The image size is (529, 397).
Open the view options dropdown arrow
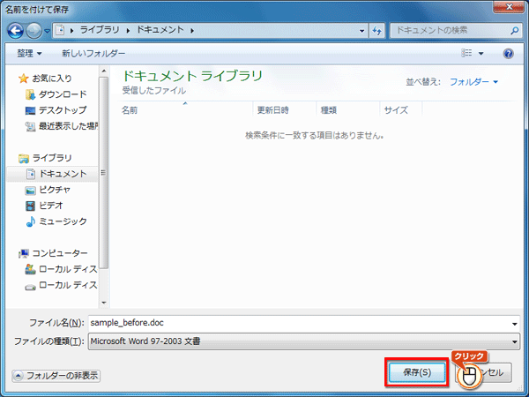click(481, 53)
